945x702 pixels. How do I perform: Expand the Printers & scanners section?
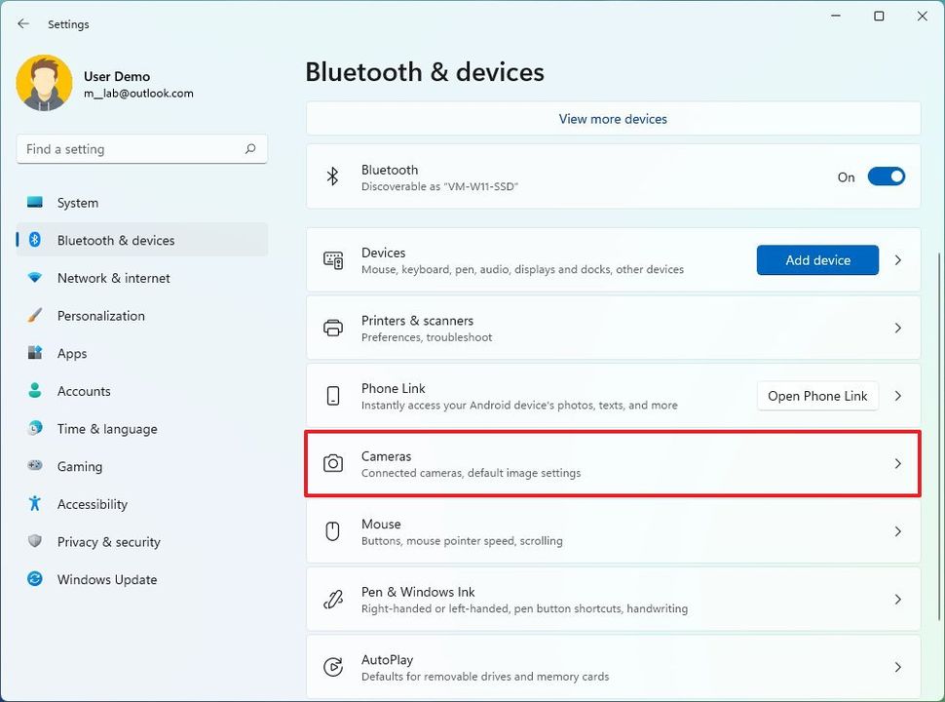898,328
